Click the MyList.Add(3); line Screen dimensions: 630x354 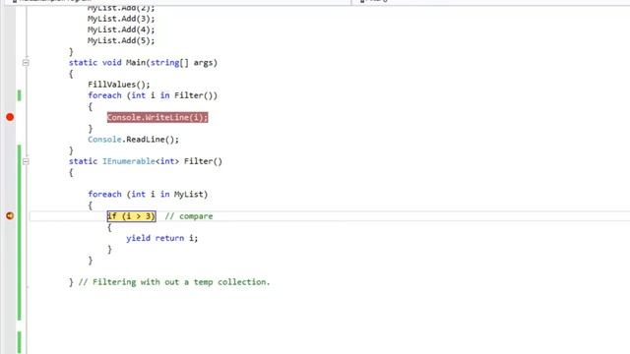(121, 19)
